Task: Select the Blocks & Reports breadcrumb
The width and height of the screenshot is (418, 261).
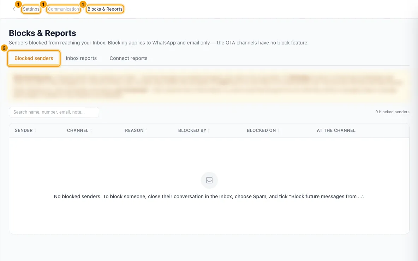Action: point(105,9)
